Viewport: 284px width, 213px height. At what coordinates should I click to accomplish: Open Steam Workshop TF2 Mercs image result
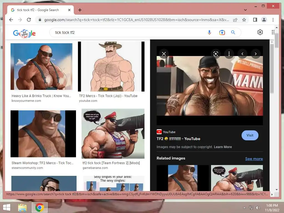(43, 134)
